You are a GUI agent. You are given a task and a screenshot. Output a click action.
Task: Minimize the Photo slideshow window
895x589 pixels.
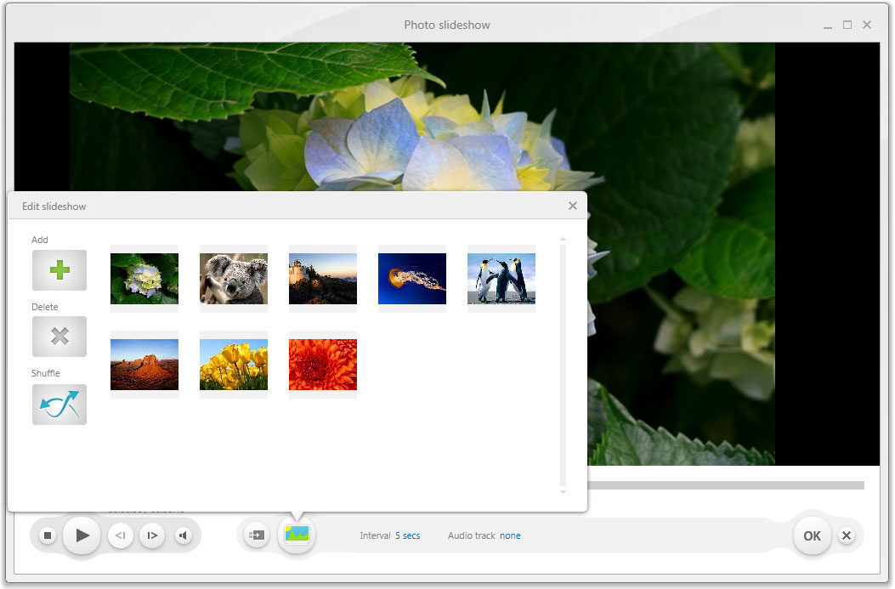click(x=828, y=25)
